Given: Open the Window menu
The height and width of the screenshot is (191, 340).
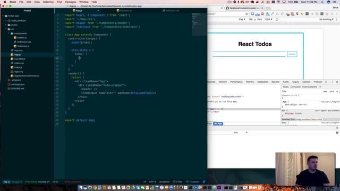Looking at the screenshot, I should pos(84,2).
